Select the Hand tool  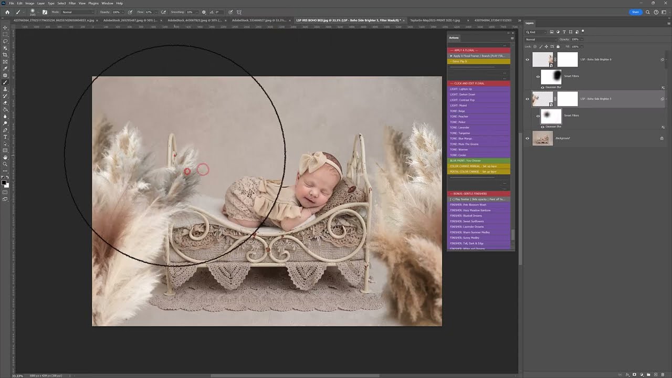click(x=5, y=157)
